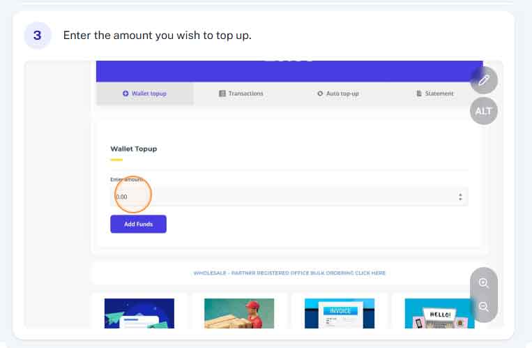Screen dimensions: 532x348
Task: Click the Add Funds button
Action: click(x=139, y=224)
